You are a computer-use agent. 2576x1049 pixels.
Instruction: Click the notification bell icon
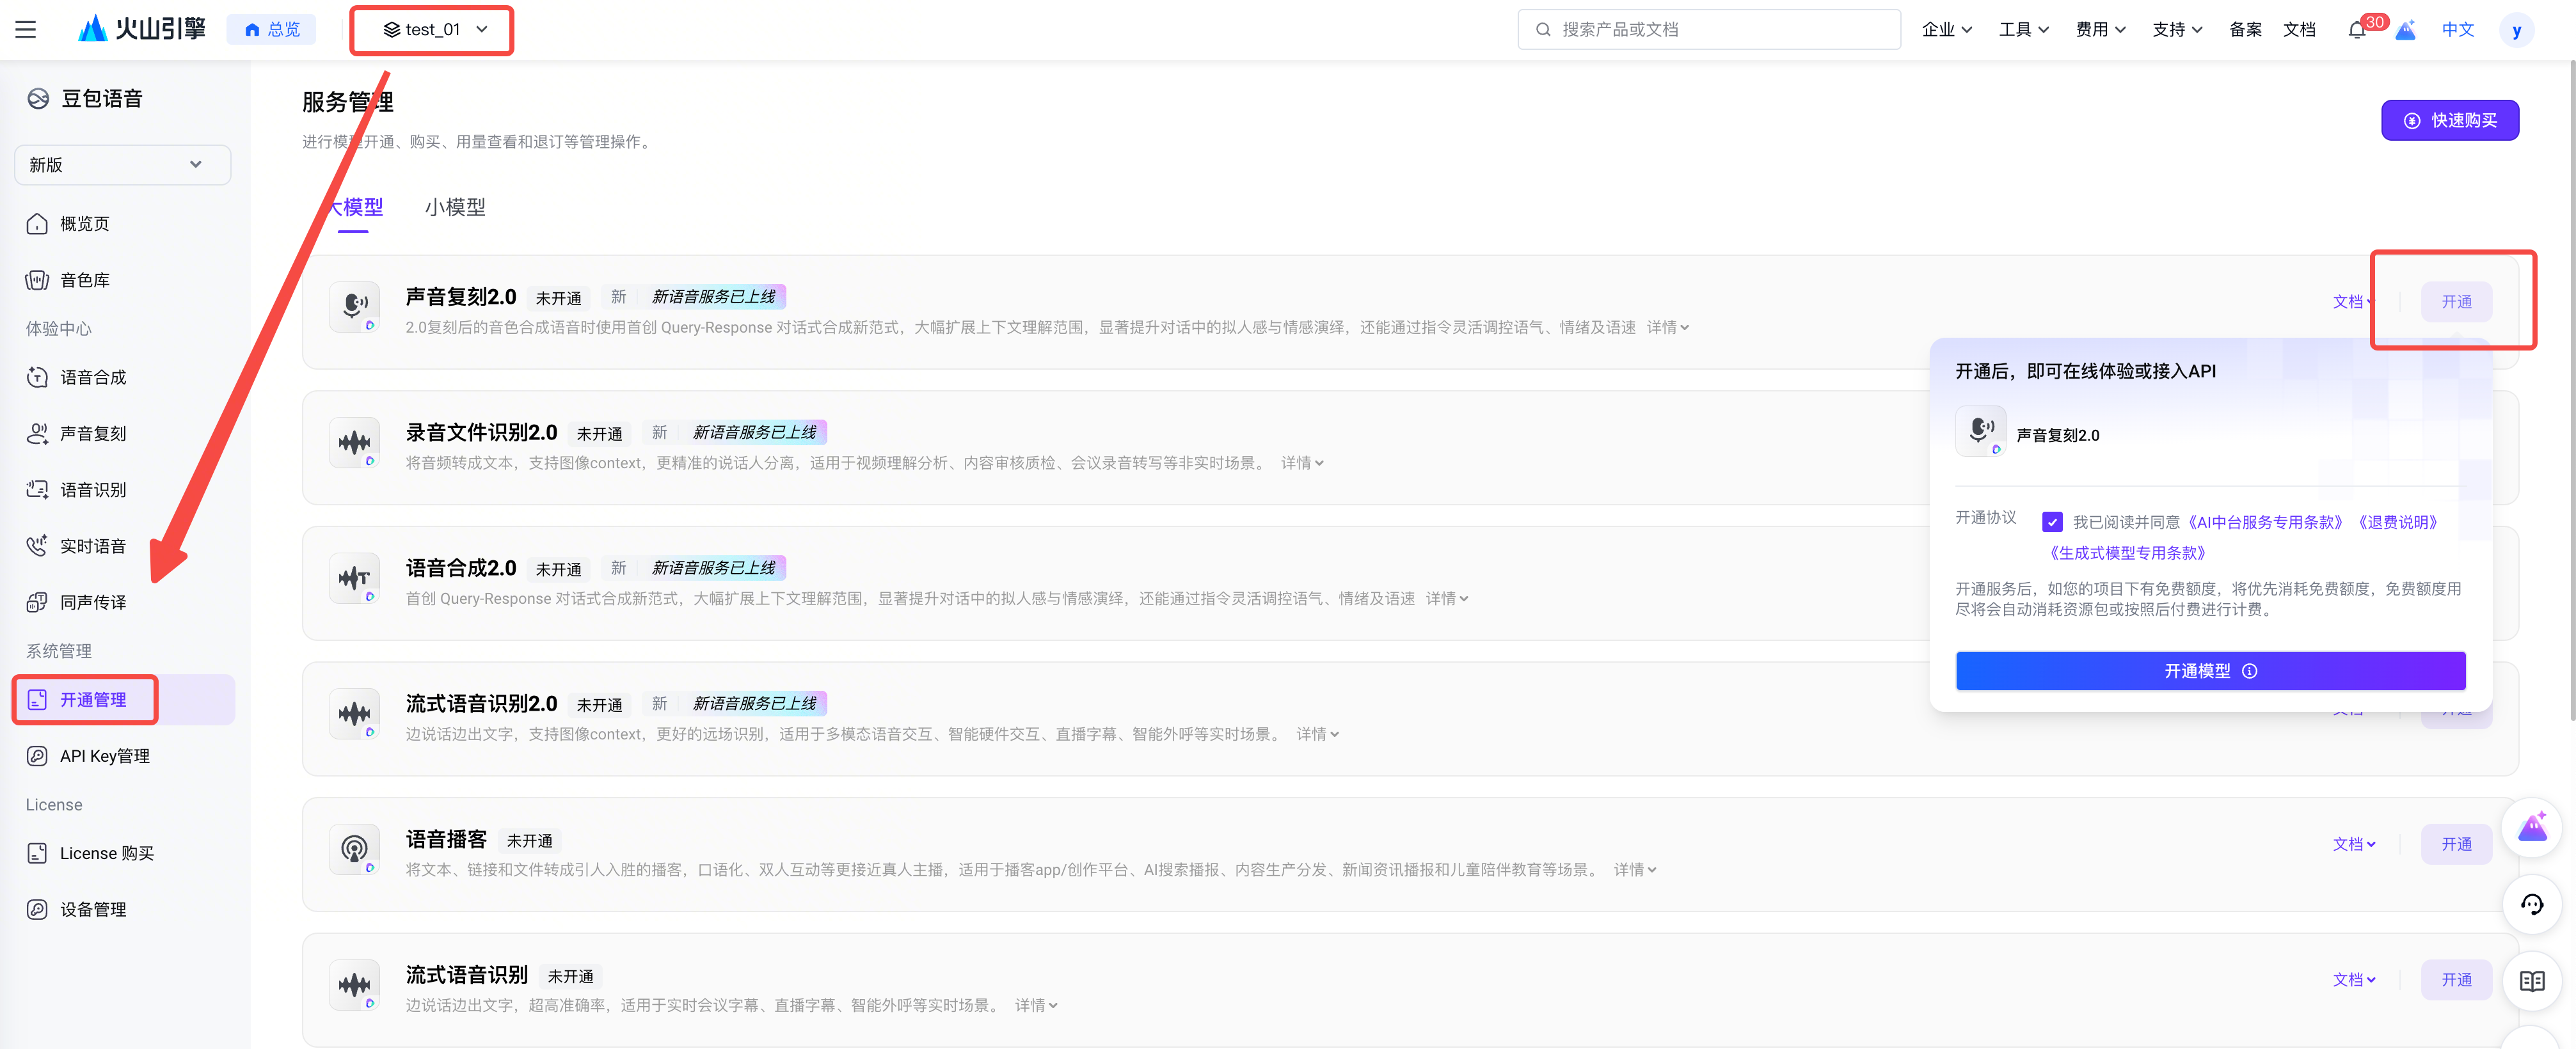2356,30
